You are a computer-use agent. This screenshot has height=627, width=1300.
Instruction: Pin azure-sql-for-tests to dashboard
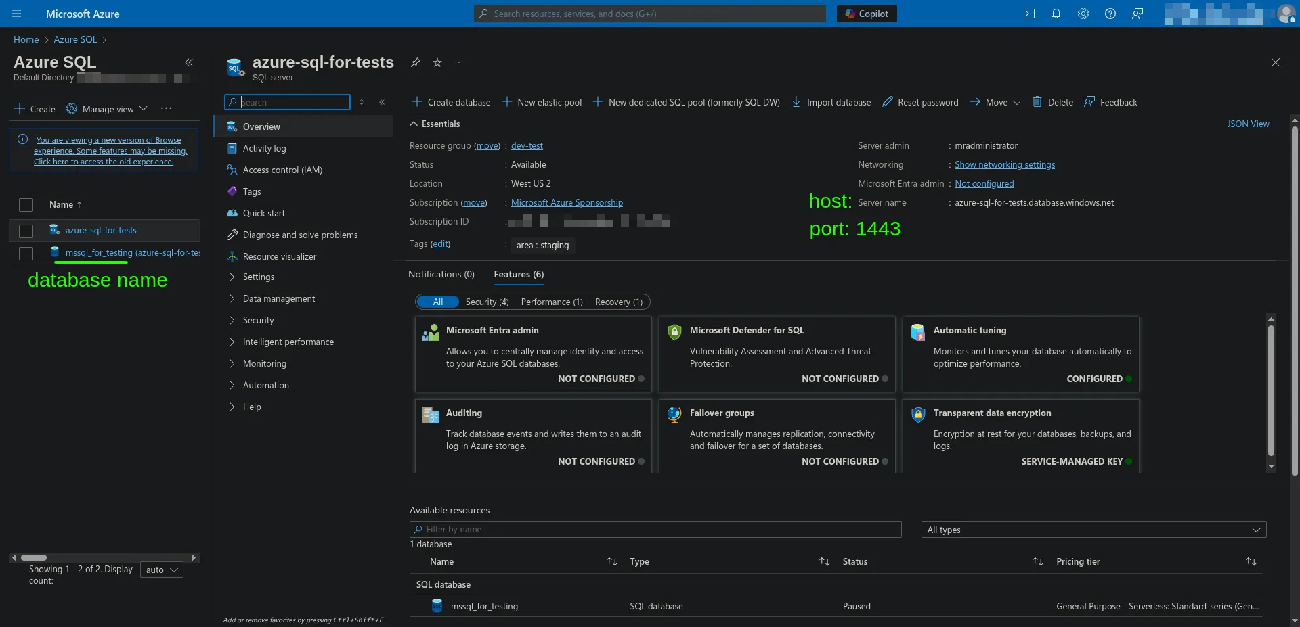pos(416,62)
